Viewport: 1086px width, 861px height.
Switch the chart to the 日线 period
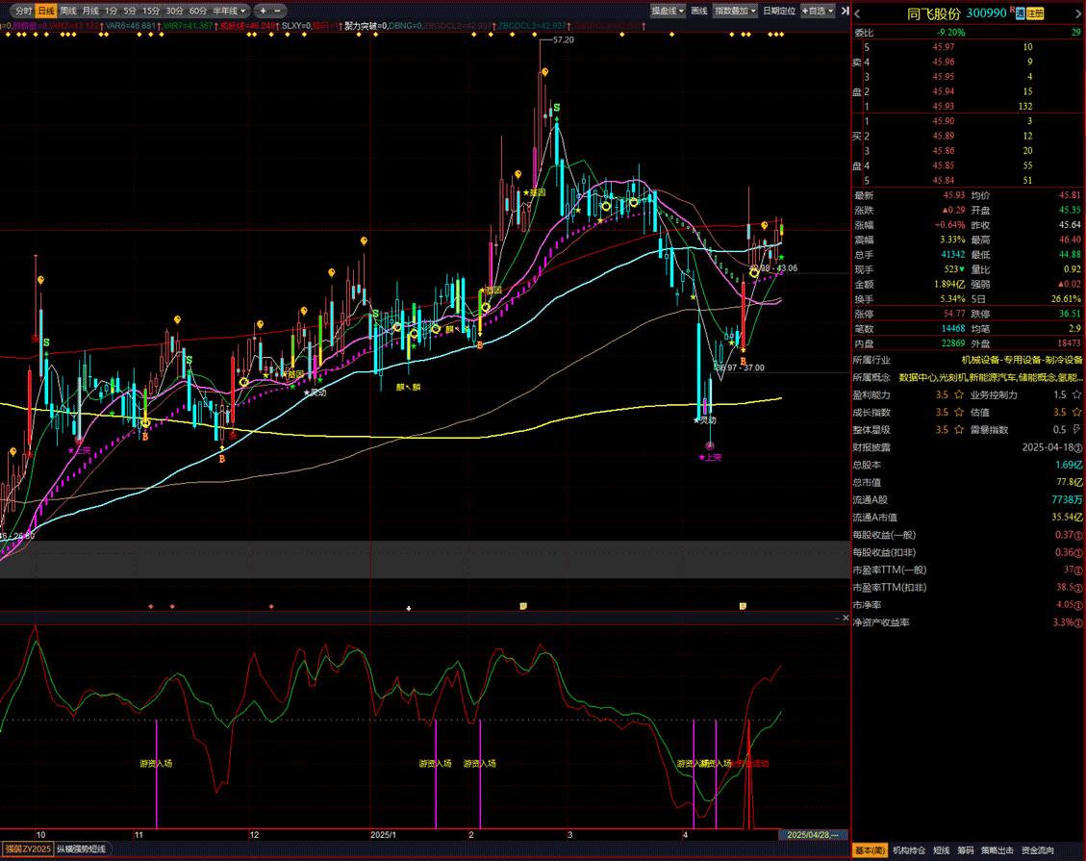(45, 11)
